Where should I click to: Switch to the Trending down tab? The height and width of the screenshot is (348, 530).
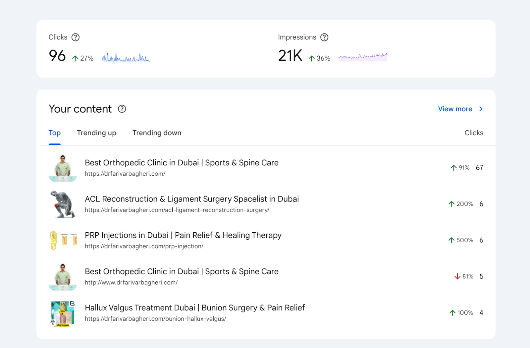157,133
